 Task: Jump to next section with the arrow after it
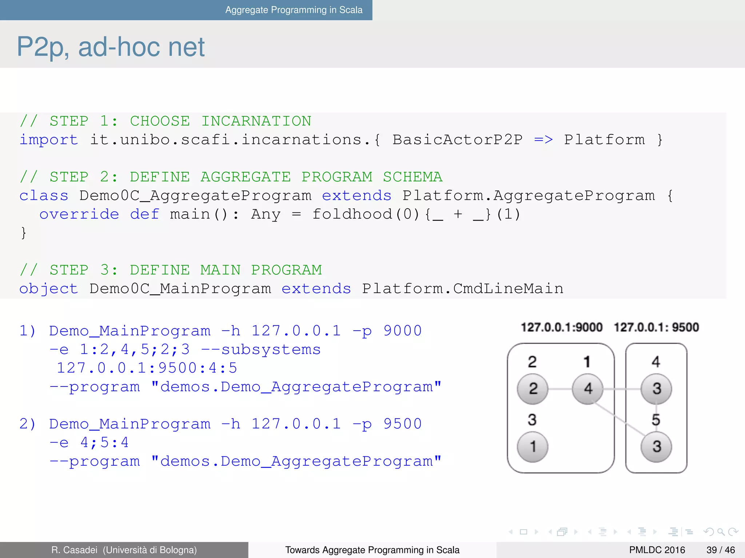point(655,532)
